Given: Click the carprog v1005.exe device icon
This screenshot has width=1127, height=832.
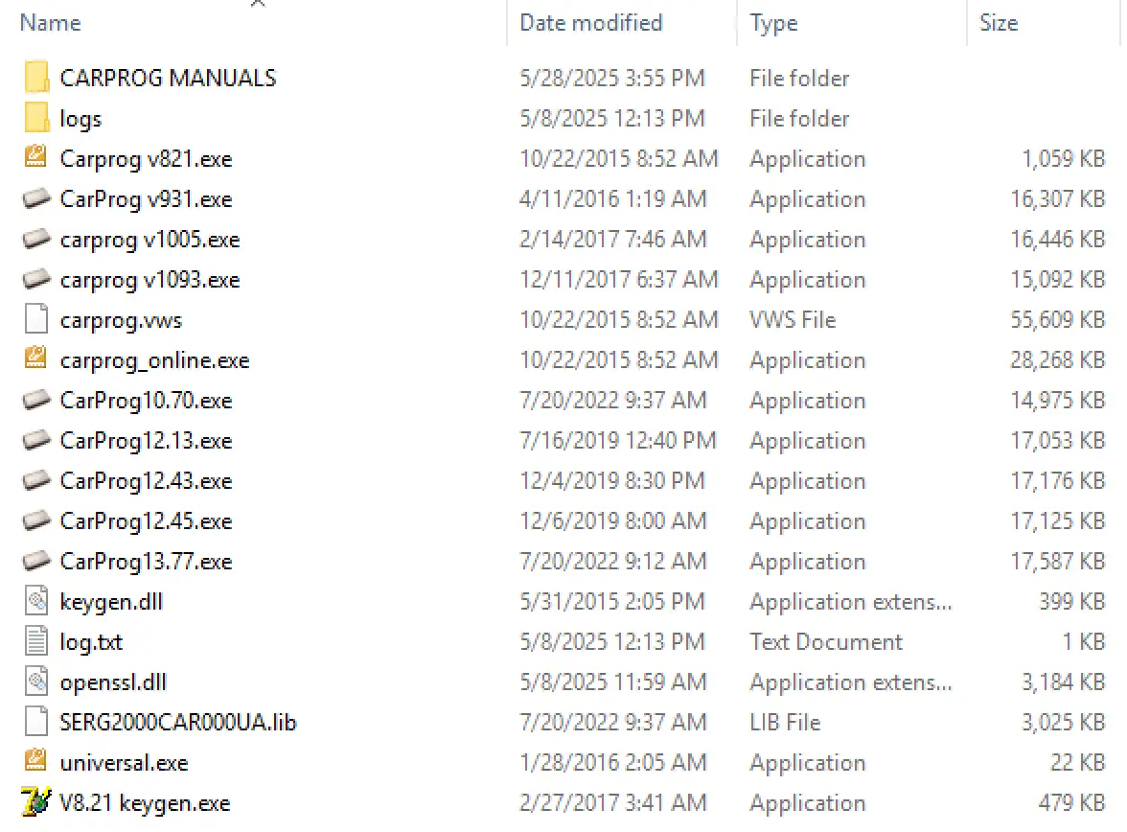Looking at the screenshot, I should (36, 238).
